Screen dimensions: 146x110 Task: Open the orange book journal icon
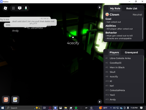point(6,100)
